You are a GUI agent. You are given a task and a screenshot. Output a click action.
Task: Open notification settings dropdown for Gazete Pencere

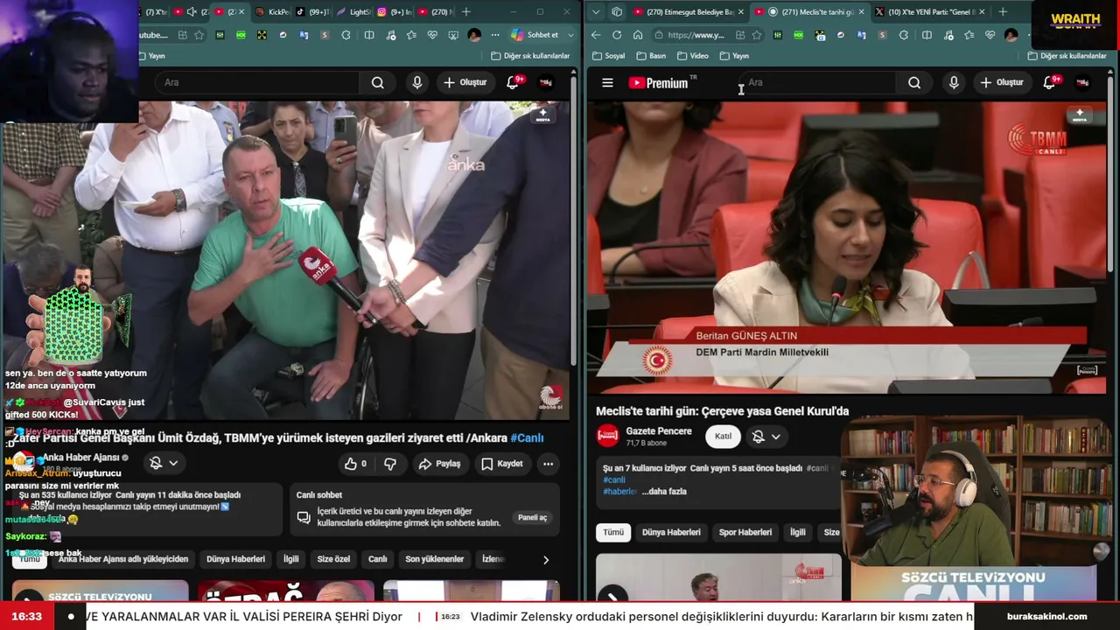pyautogui.click(x=766, y=437)
